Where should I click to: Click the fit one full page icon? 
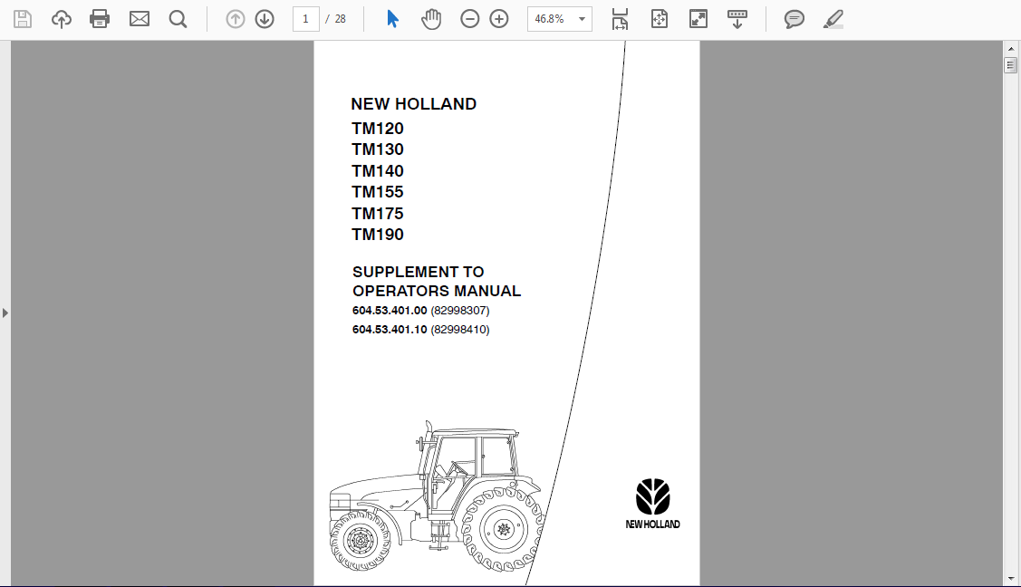[x=659, y=19]
